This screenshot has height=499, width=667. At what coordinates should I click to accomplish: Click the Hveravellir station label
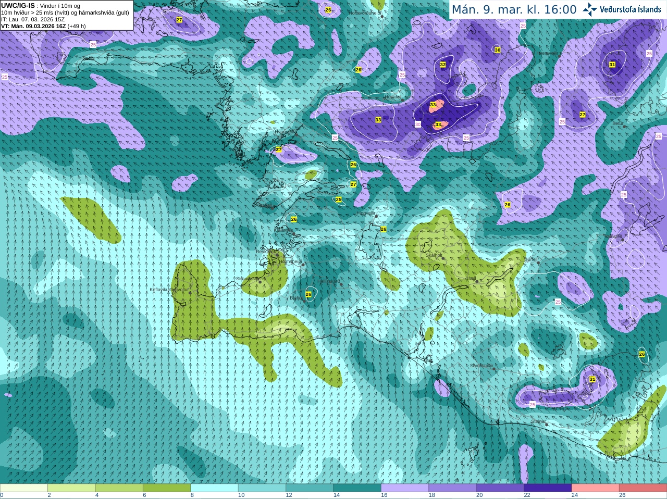click(x=547, y=53)
